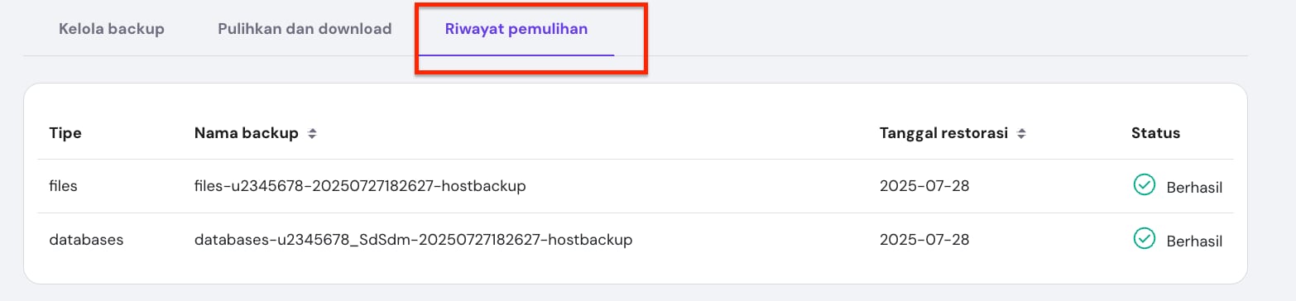Click the Tipe column header

click(x=65, y=133)
